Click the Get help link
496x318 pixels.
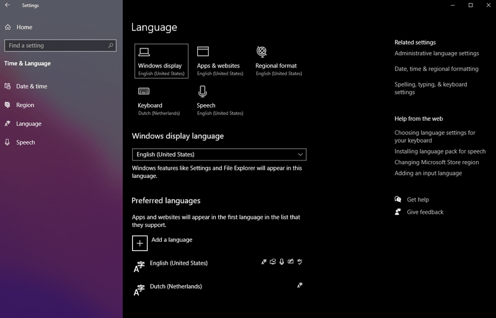pyautogui.click(x=418, y=200)
